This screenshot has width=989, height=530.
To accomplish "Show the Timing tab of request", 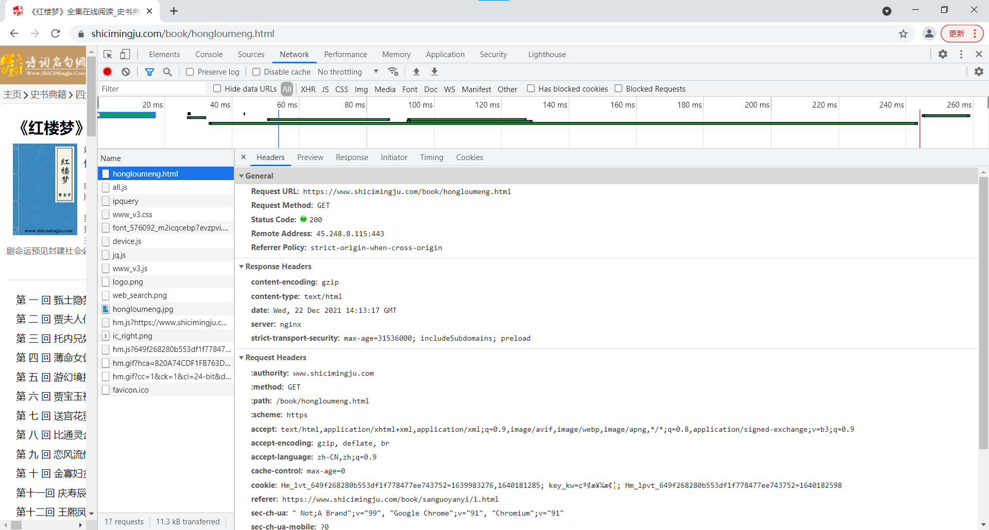I will tap(432, 157).
